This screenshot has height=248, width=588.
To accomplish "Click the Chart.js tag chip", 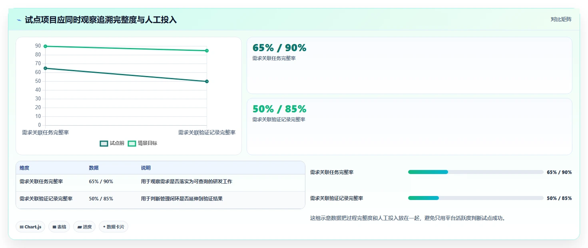I will [x=31, y=227].
